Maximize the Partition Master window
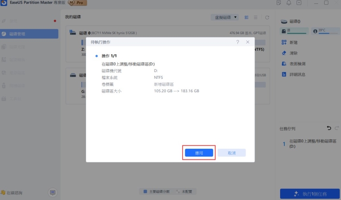 [x=326, y=3]
